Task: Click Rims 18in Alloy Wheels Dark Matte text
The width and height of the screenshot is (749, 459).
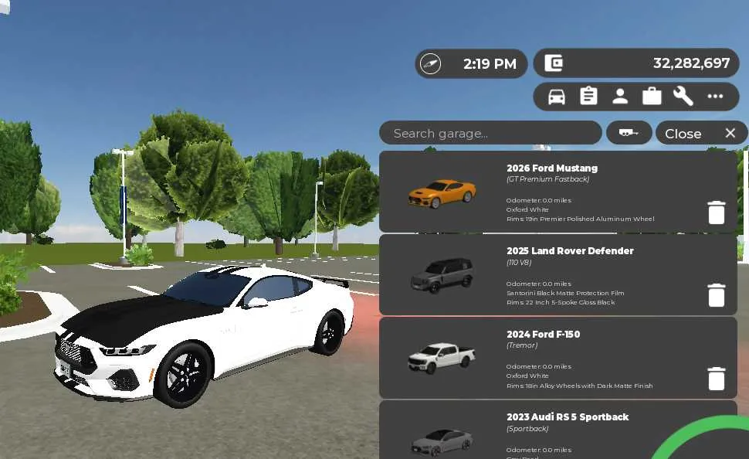Action: [x=579, y=386]
